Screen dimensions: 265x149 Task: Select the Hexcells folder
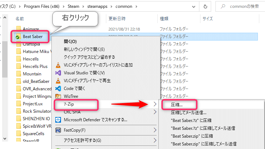(x=31, y=59)
